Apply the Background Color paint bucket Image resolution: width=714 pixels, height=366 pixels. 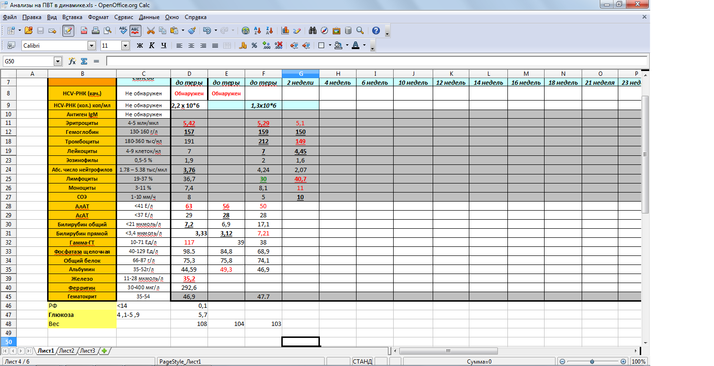coord(338,45)
